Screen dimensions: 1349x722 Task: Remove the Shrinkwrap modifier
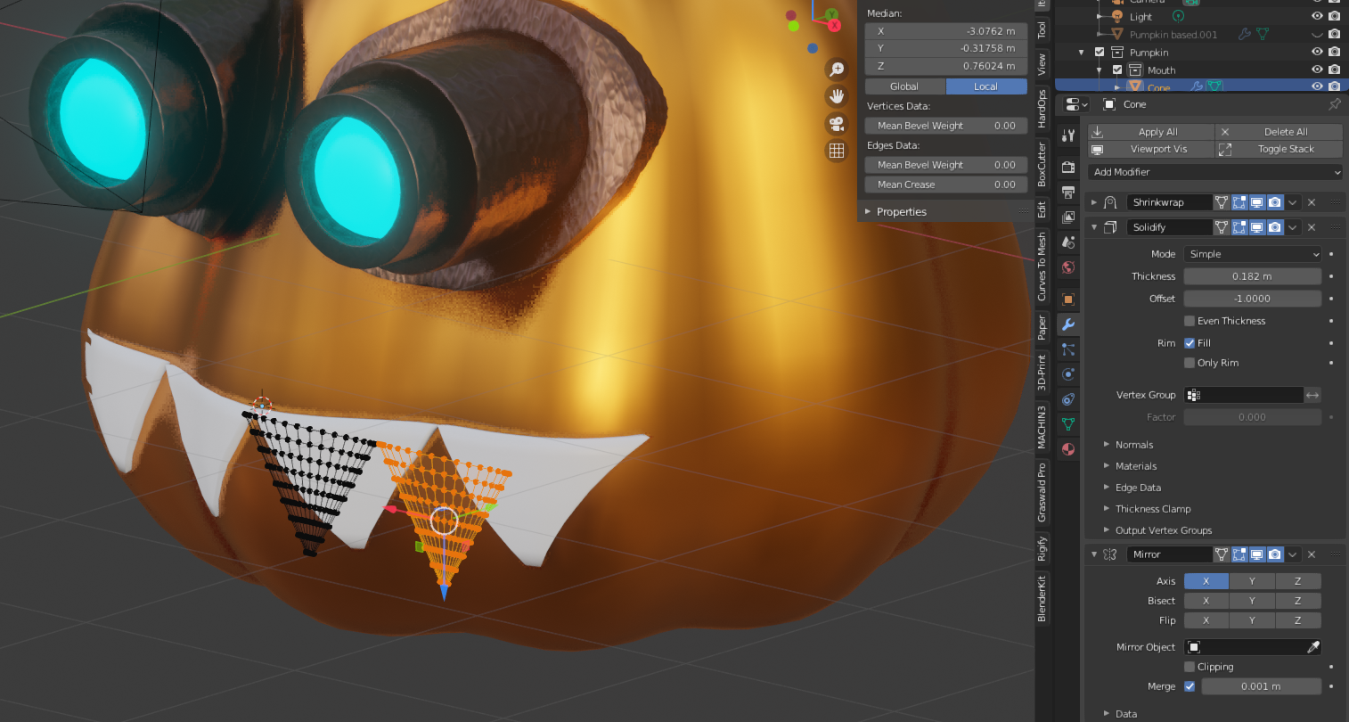click(x=1312, y=202)
